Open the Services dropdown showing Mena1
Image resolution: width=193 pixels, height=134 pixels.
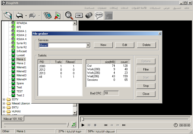pos(88,45)
